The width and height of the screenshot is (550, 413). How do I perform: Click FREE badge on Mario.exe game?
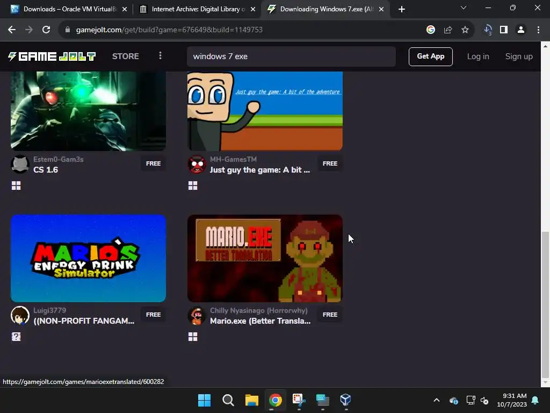(330, 315)
